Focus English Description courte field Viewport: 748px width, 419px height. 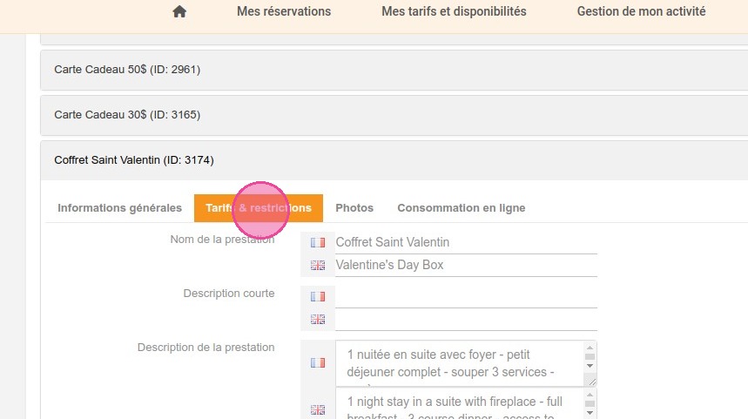[x=466, y=320]
